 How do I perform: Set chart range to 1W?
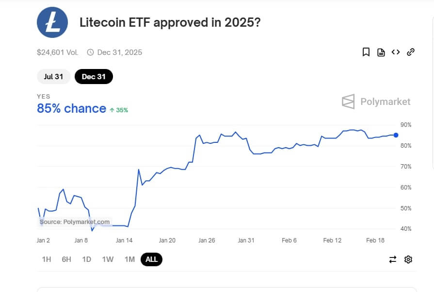pyautogui.click(x=108, y=259)
